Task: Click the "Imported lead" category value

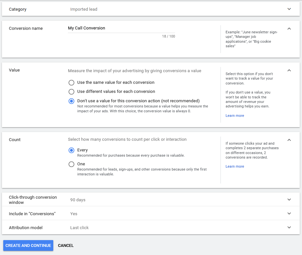Action: [x=84, y=9]
